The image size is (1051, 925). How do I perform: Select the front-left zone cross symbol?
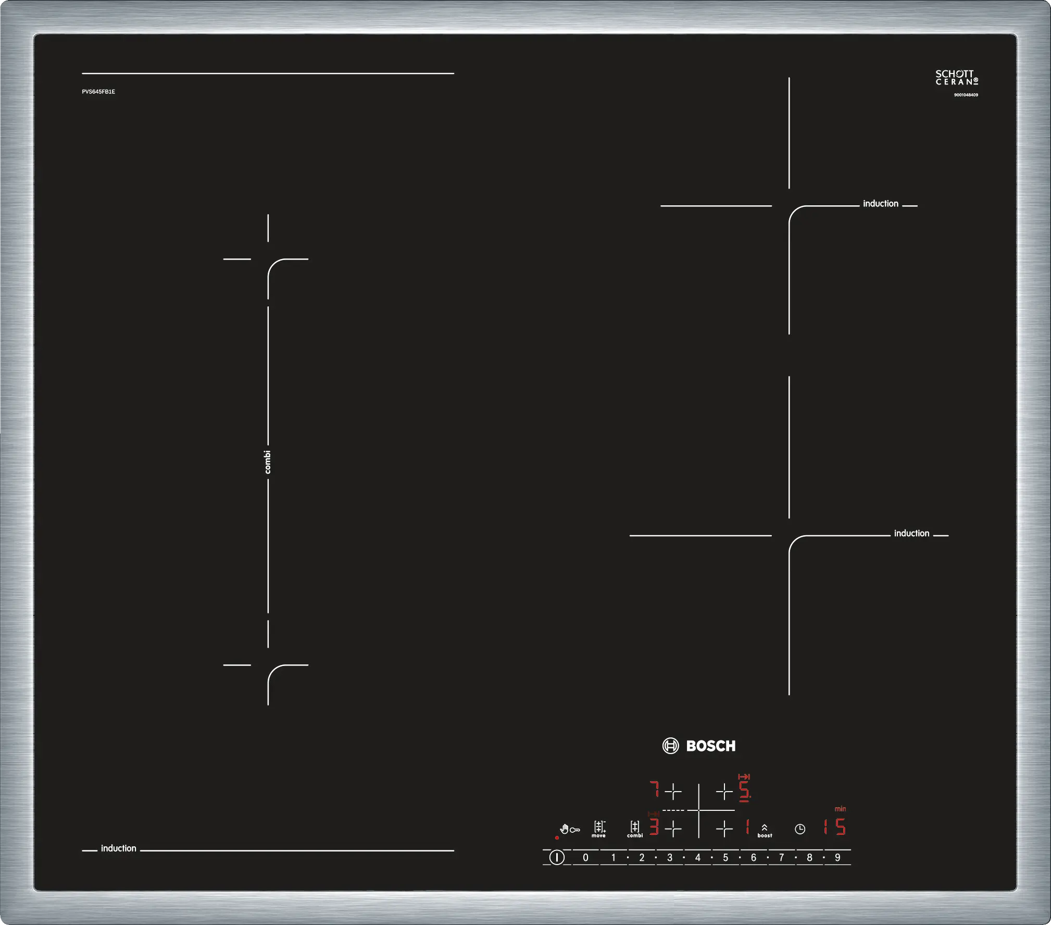point(673,829)
